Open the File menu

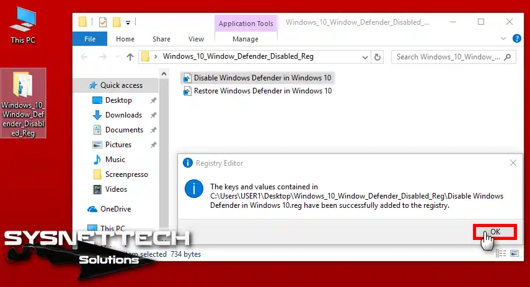[90, 39]
